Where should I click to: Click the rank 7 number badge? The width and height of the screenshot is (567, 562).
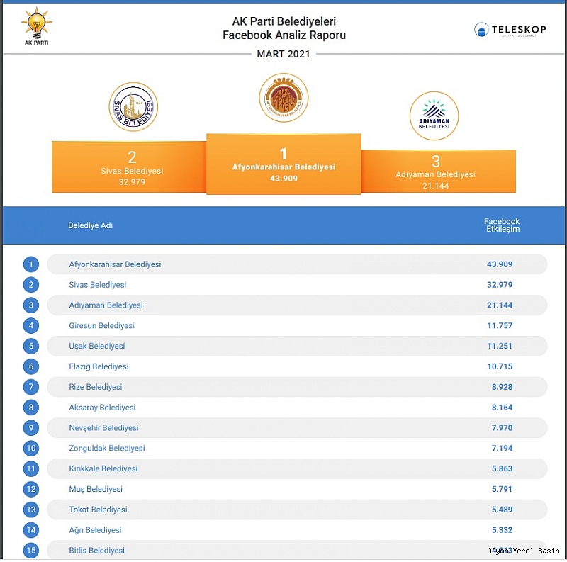tap(30, 387)
